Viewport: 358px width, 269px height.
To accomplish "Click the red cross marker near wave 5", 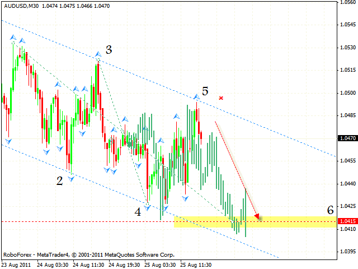I will pos(221,98).
